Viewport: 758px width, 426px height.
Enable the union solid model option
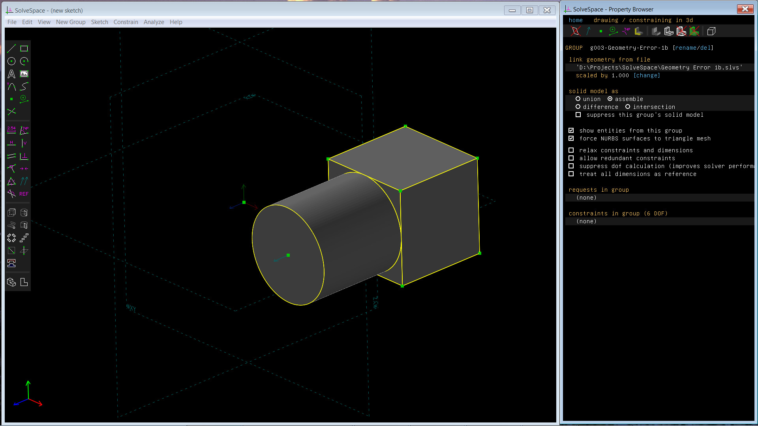pyautogui.click(x=578, y=99)
